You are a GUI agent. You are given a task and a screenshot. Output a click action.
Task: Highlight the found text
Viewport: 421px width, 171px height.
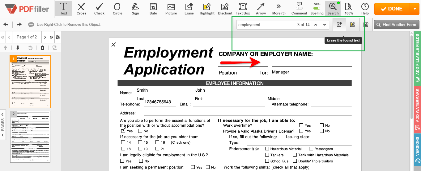pyautogui.click(x=352, y=25)
